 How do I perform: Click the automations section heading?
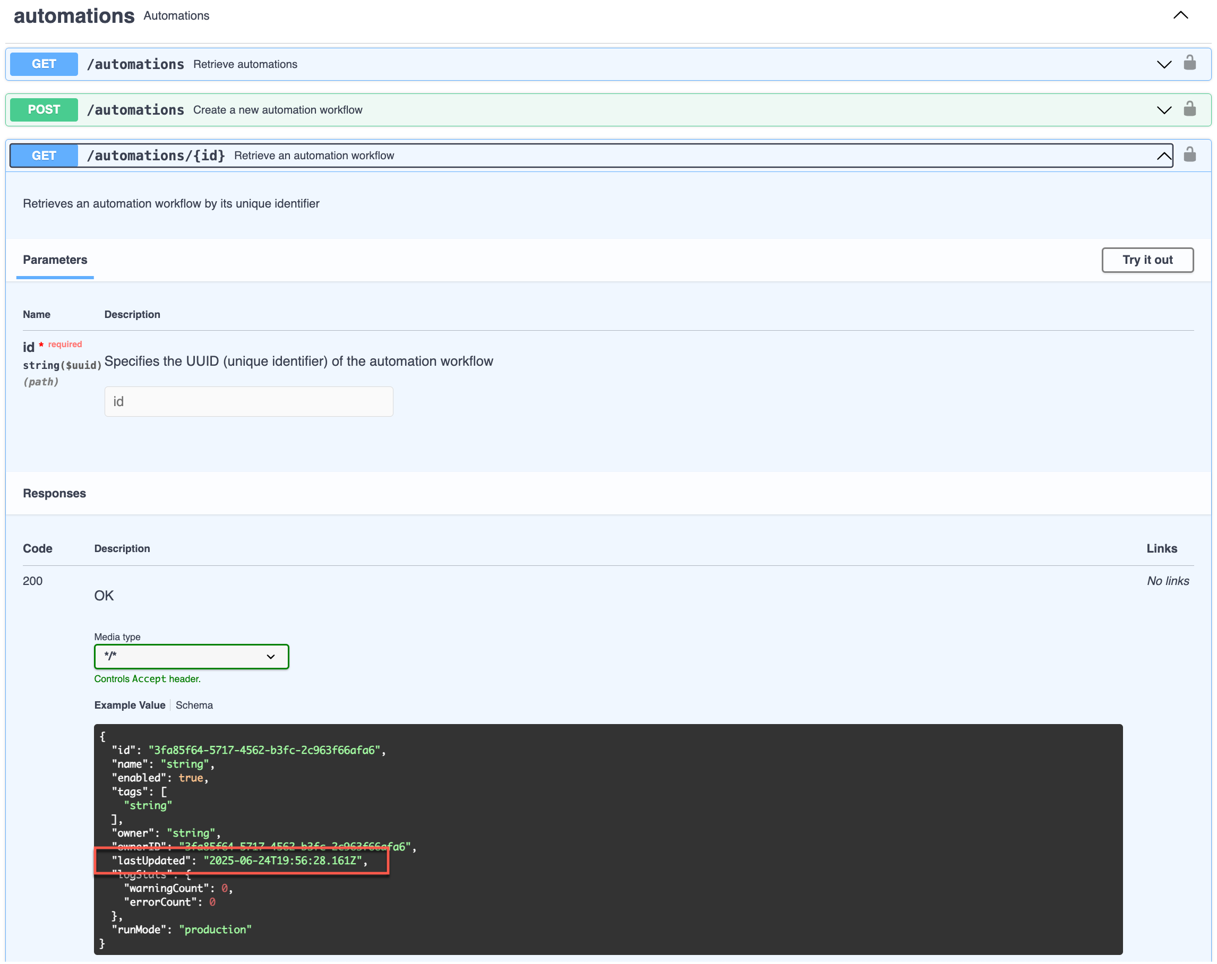coord(74,16)
